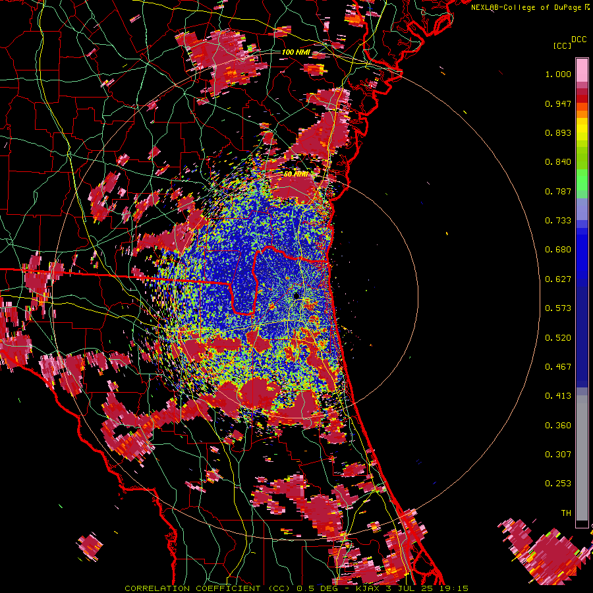Click the 50 NMI range ring label
593x593 pixels.
point(296,174)
